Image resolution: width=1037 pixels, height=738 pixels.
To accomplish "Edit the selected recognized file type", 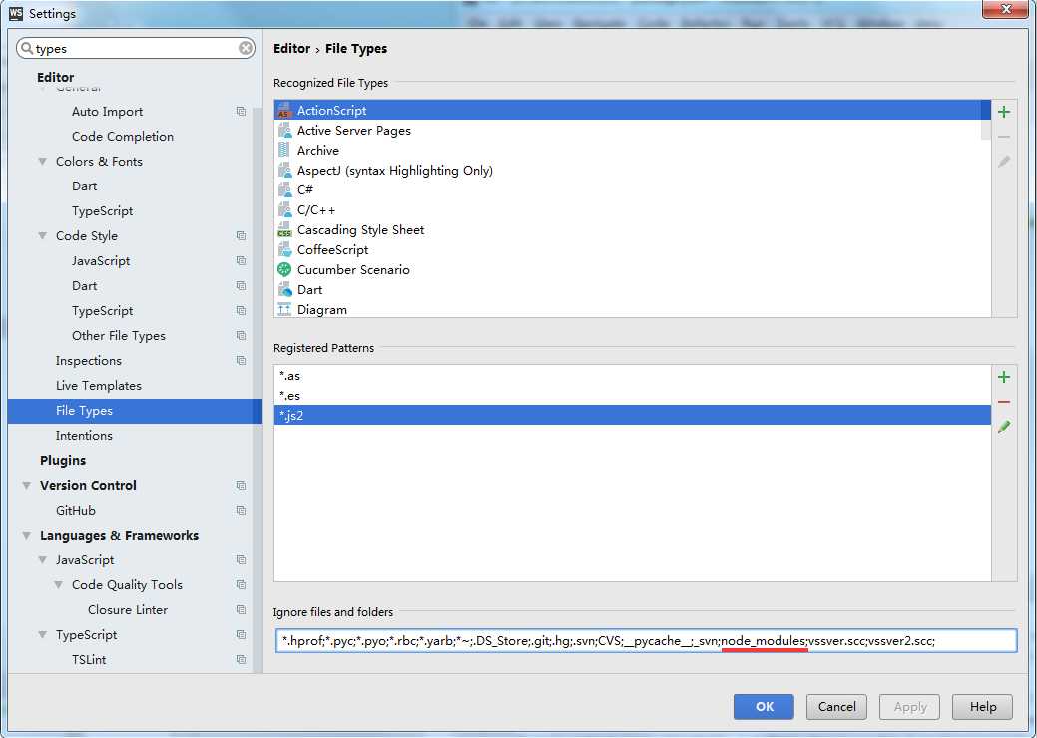I will coord(1004,162).
